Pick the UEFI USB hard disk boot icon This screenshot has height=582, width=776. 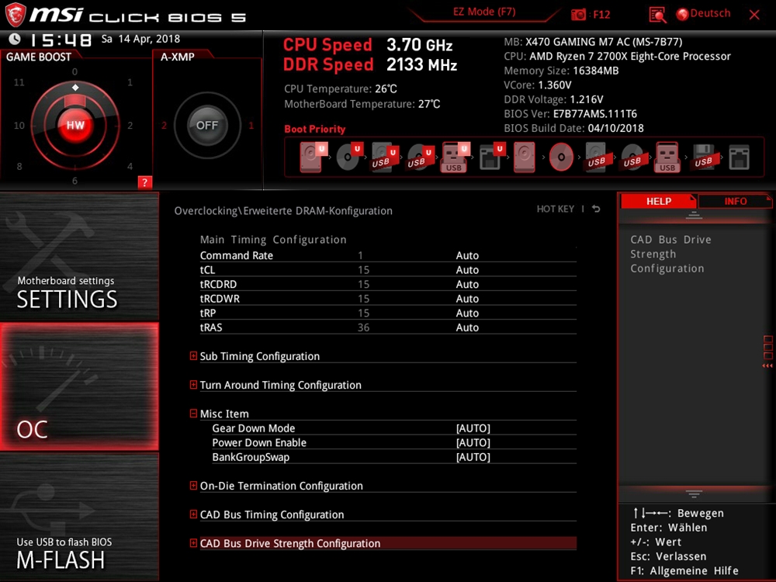(385, 158)
